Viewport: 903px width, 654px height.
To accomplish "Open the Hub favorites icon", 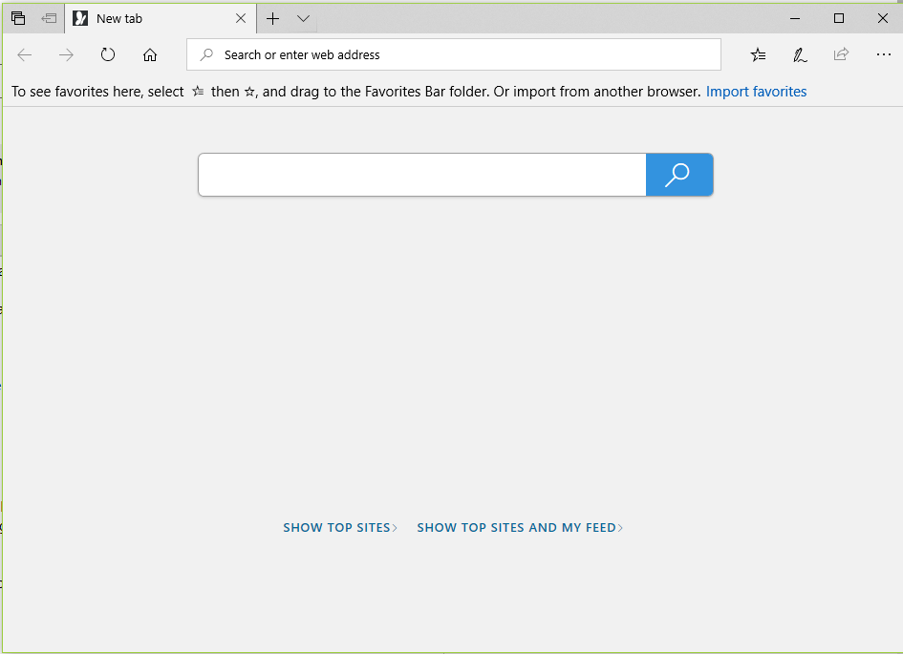I will point(758,54).
